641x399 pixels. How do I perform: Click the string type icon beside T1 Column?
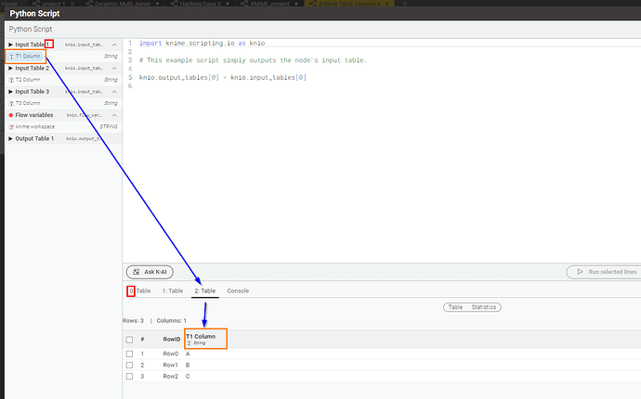point(10,56)
